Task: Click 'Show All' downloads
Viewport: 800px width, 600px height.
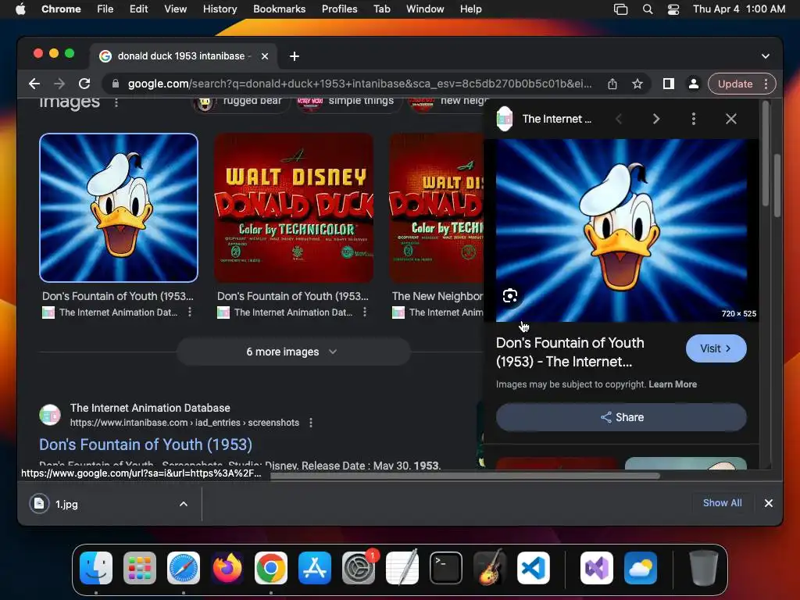Action: click(722, 502)
